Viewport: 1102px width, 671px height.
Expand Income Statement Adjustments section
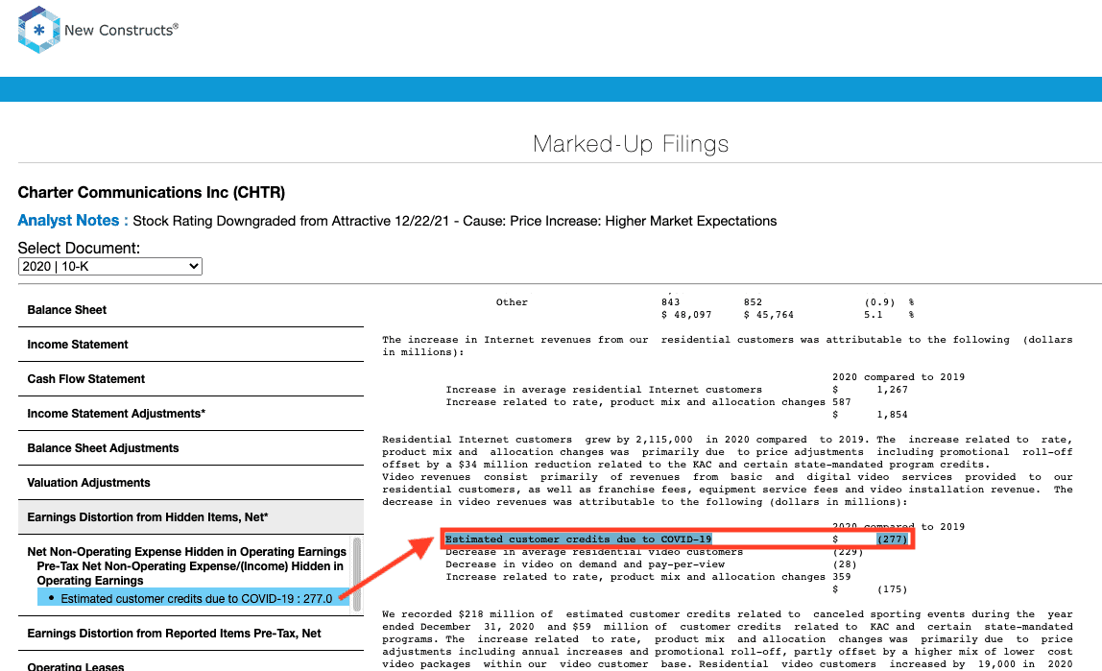190,413
